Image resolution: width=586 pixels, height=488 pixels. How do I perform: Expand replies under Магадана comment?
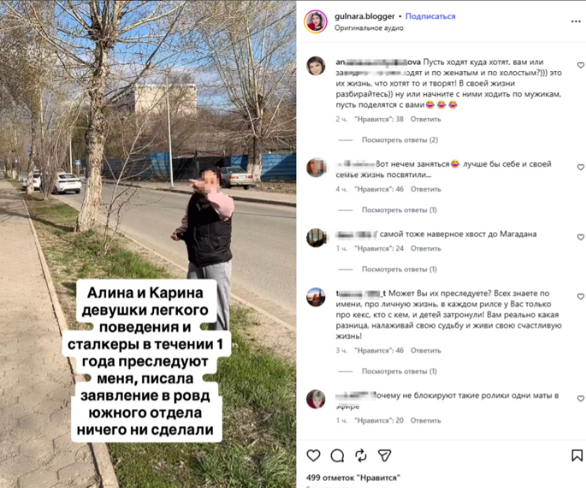pyautogui.click(x=399, y=269)
